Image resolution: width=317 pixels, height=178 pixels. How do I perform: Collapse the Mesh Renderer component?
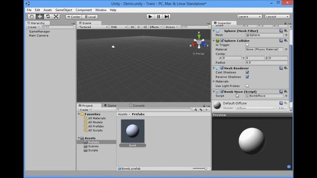click(x=213, y=68)
